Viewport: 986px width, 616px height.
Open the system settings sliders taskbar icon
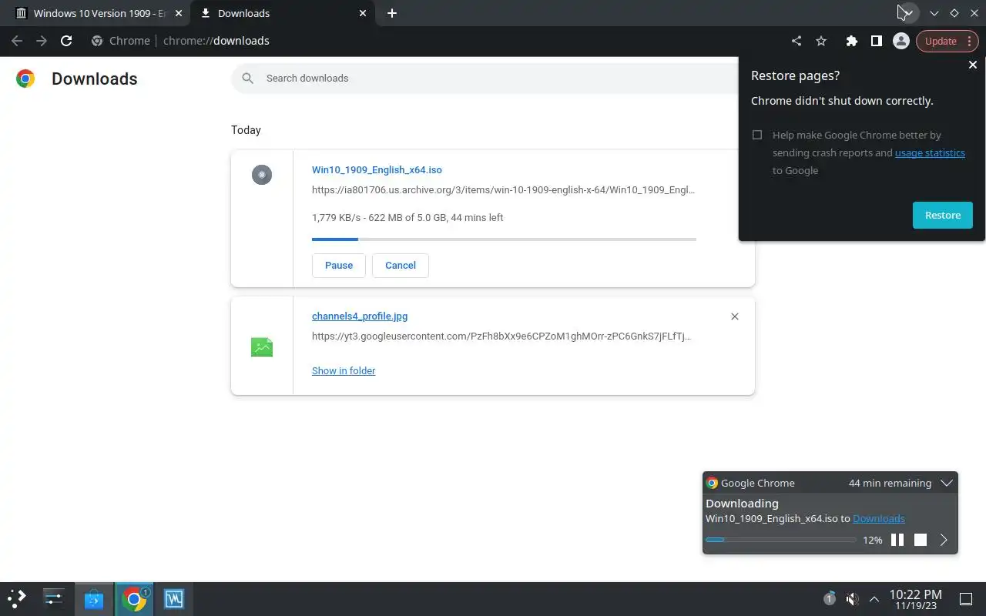click(x=54, y=598)
